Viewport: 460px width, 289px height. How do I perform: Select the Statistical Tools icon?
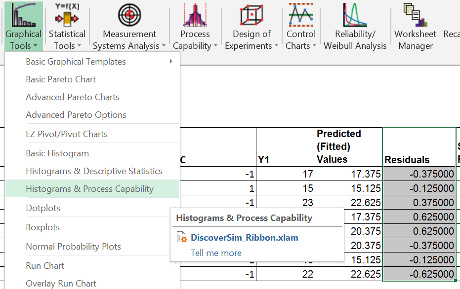pos(67,17)
